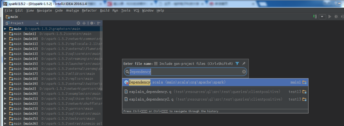Select main [main20] examples module row

click(x=53, y=93)
